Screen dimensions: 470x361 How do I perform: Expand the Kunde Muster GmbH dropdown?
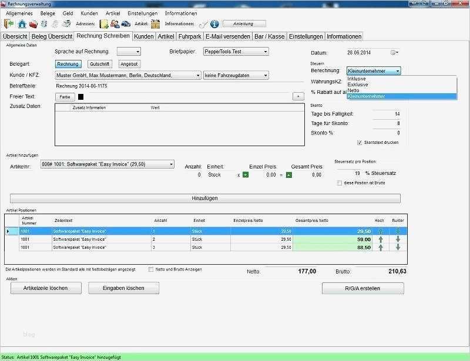(x=128, y=76)
